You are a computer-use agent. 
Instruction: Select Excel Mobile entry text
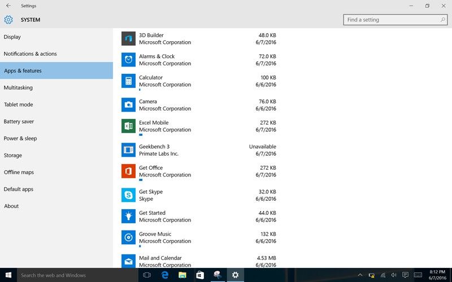click(x=154, y=122)
